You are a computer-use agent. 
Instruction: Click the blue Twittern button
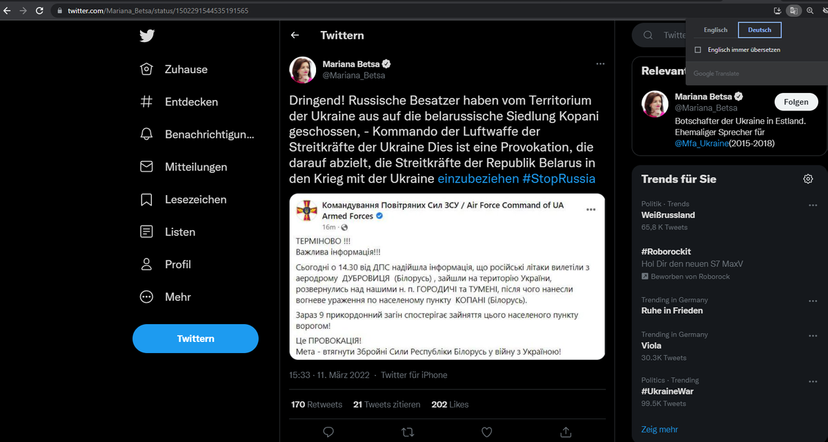[x=195, y=339]
